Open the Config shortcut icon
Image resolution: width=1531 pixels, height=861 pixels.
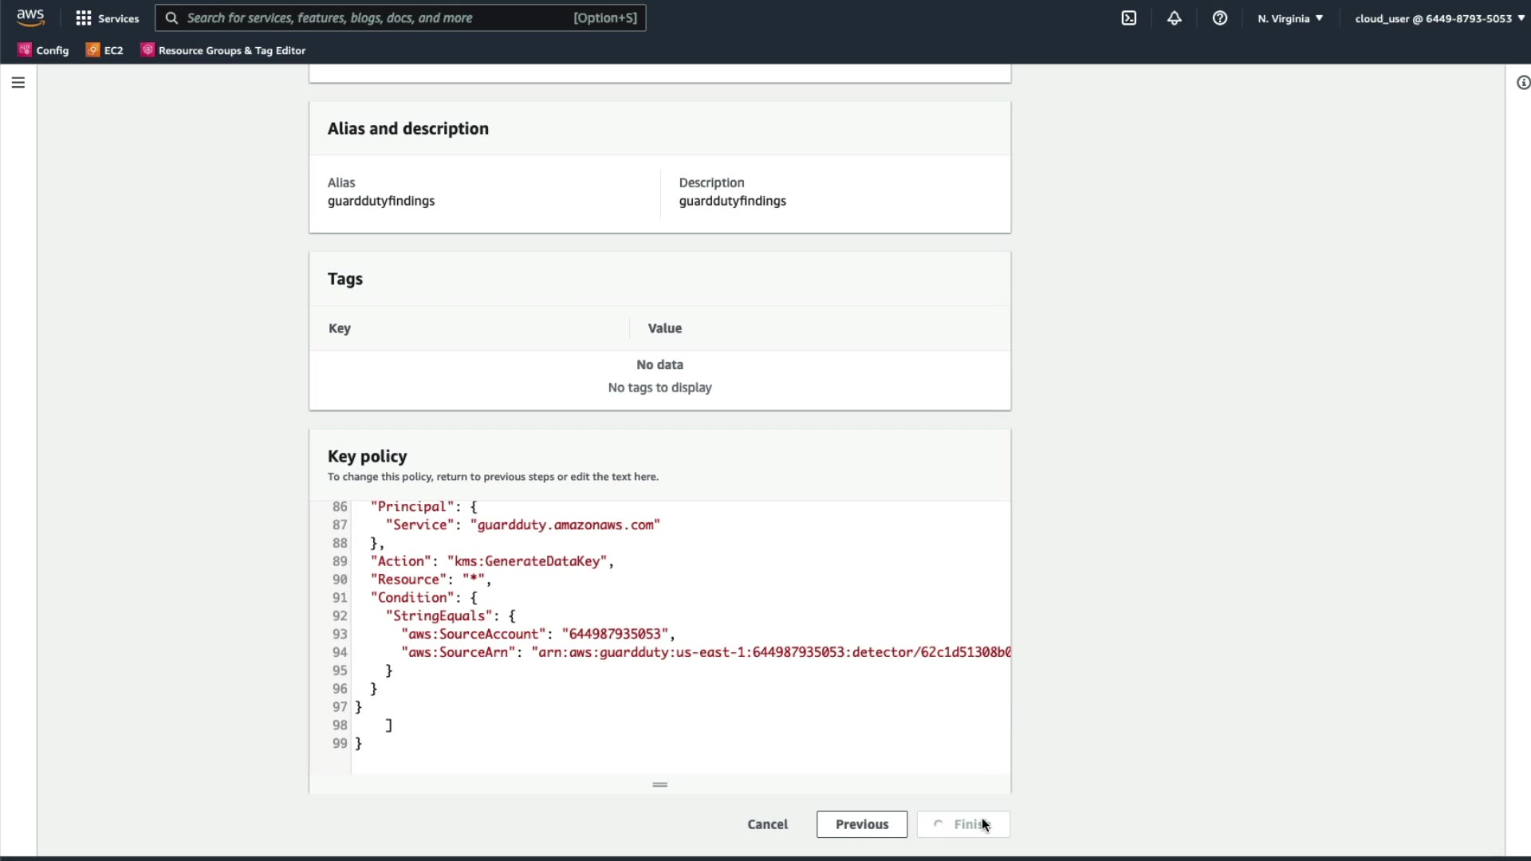[44, 50]
